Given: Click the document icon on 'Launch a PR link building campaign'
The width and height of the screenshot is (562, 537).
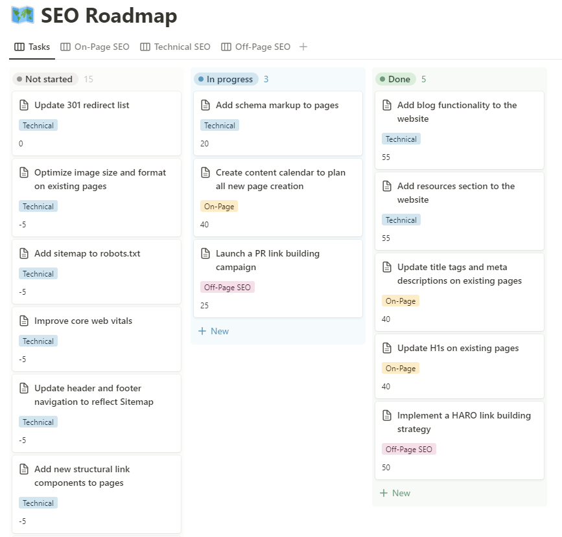Looking at the screenshot, I should point(206,253).
